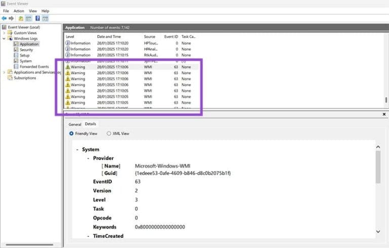The image size is (389, 248).
Task: Select the Friendly View radio button
Action: pyautogui.click(x=71, y=134)
